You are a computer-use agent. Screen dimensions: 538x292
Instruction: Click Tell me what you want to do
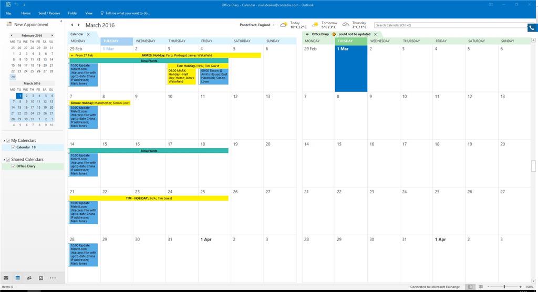point(128,13)
